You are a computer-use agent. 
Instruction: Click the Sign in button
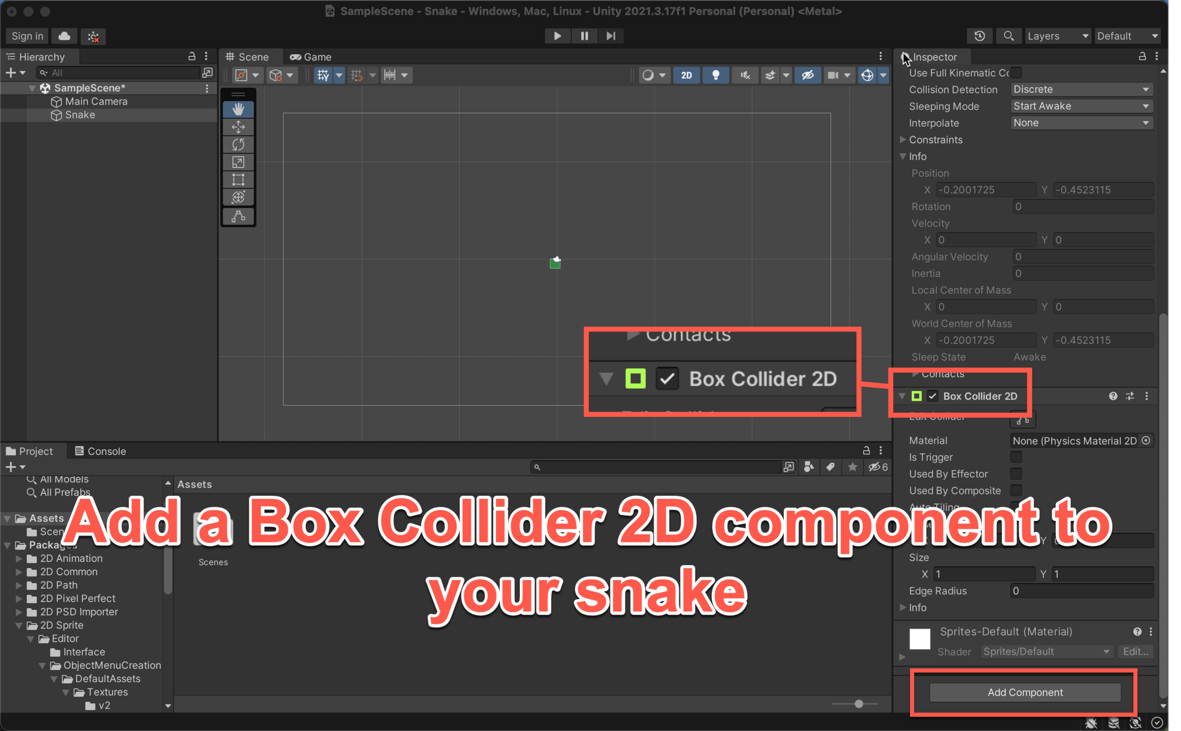point(27,36)
